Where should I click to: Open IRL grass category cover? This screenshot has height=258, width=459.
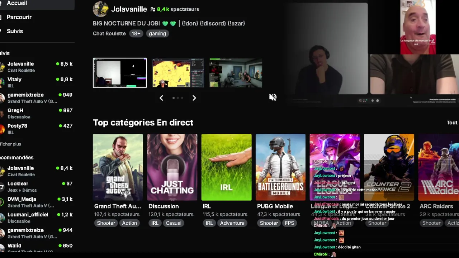(226, 167)
